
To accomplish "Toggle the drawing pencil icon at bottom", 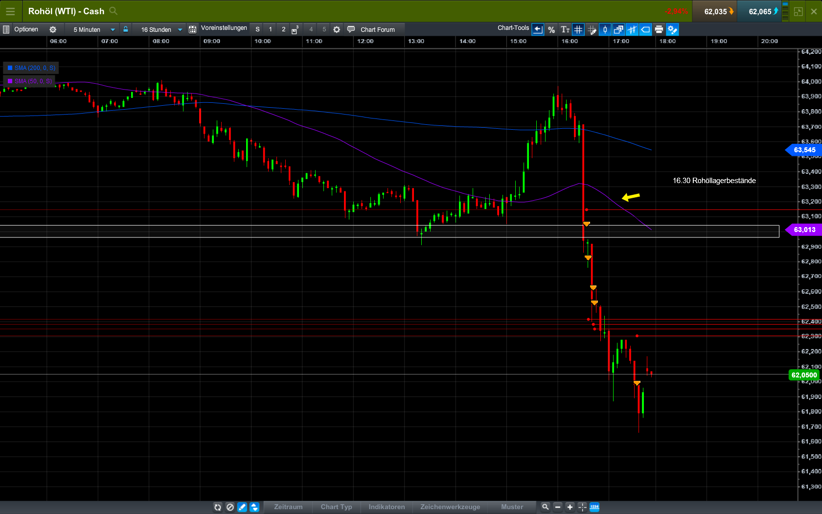I will (x=242, y=507).
